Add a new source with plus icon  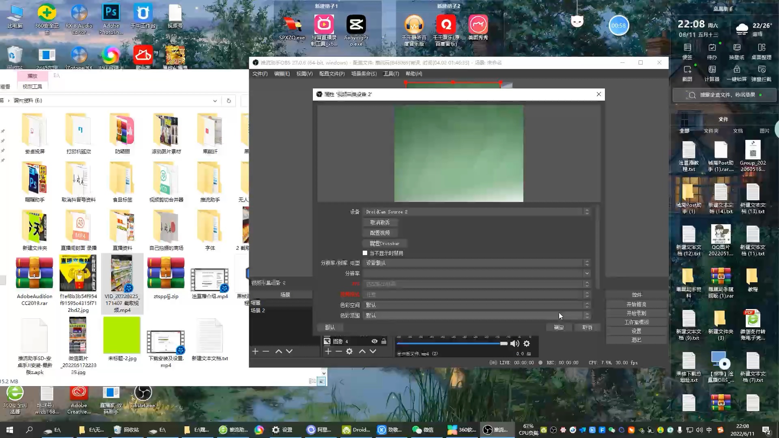click(328, 351)
